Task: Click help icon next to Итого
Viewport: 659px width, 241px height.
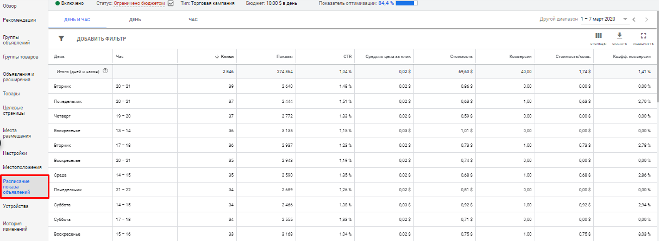Action: pos(105,71)
